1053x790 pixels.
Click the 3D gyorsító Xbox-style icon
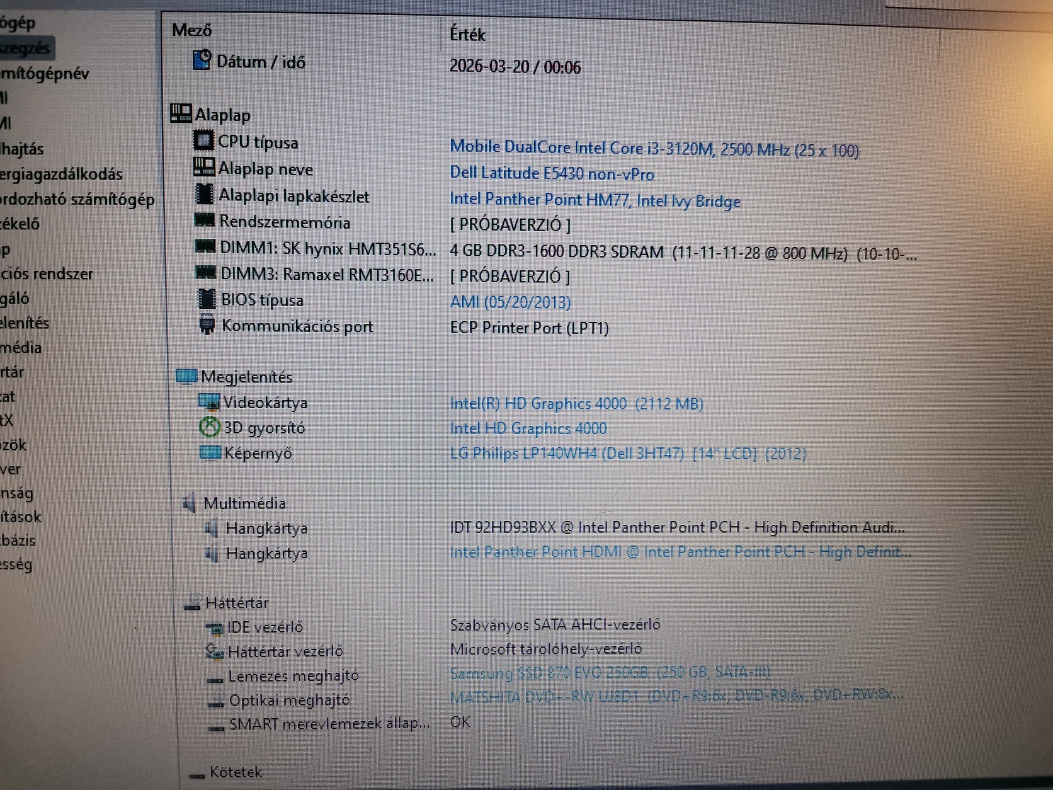210,427
